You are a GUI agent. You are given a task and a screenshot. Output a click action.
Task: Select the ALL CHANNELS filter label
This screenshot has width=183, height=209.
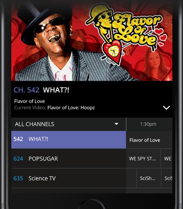[x=34, y=124]
